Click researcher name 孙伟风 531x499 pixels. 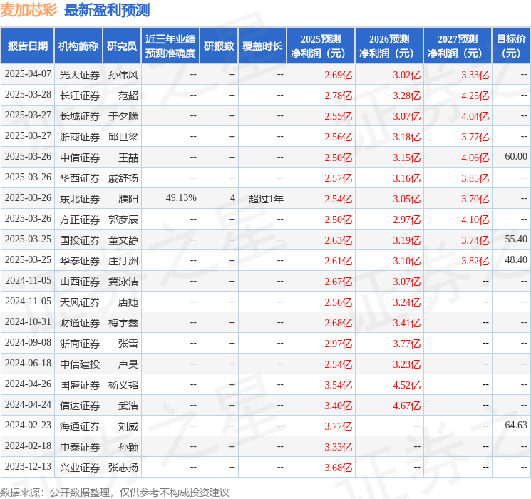(x=123, y=75)
